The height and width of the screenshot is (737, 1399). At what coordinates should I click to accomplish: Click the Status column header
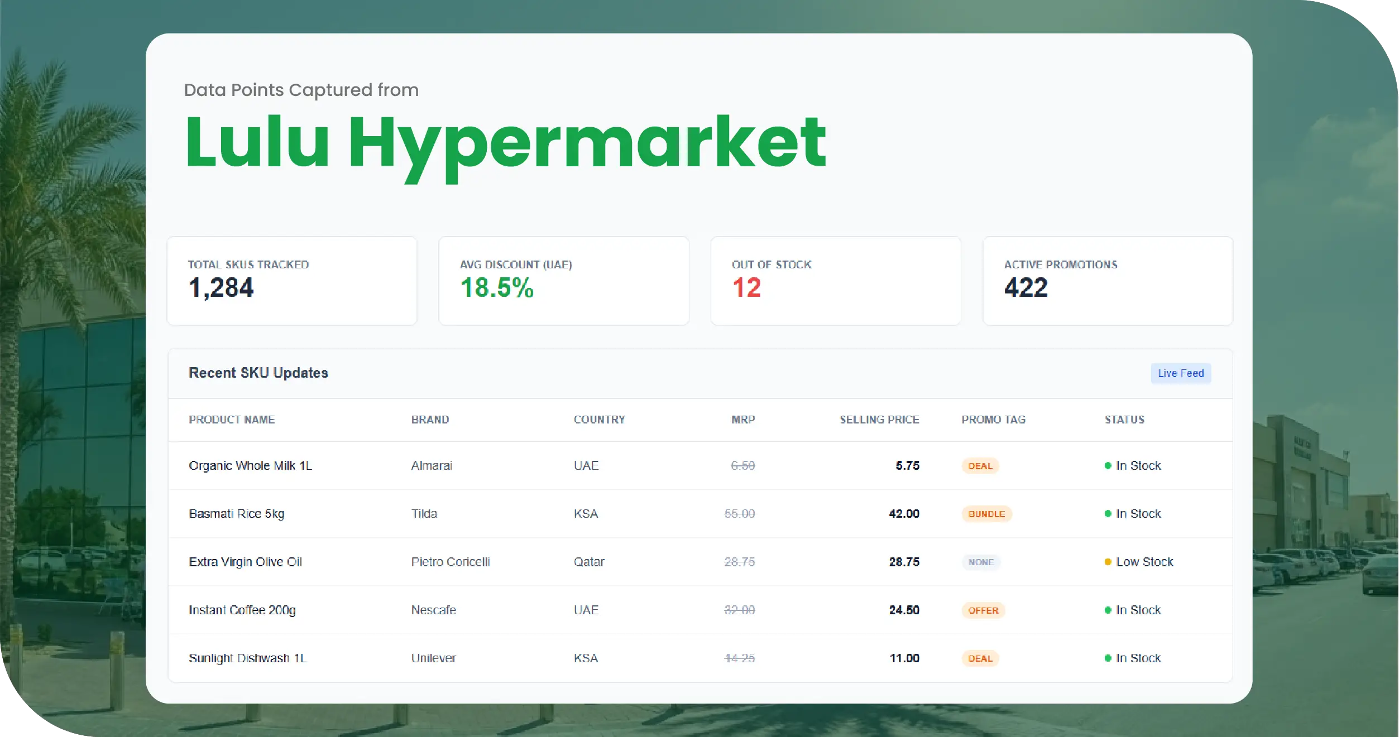tap(1124, 420)
